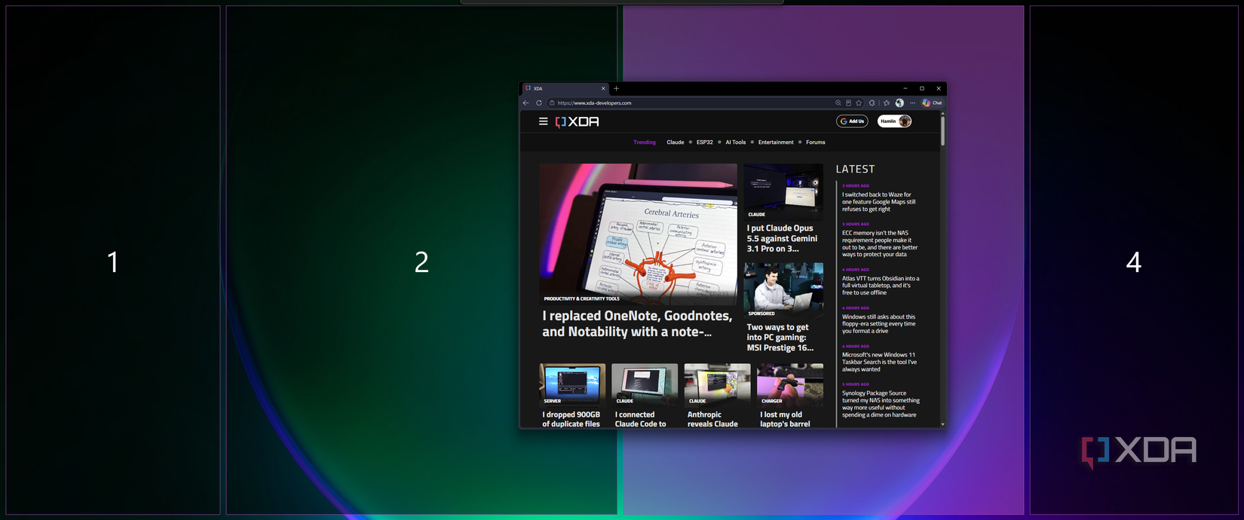View site info via the address bar lock icon
Viewport: 1244px width, 520px height.
point(552,103)
